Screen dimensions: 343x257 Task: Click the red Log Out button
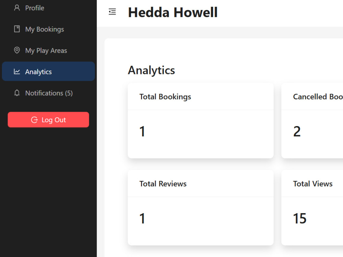pos(48,120)
